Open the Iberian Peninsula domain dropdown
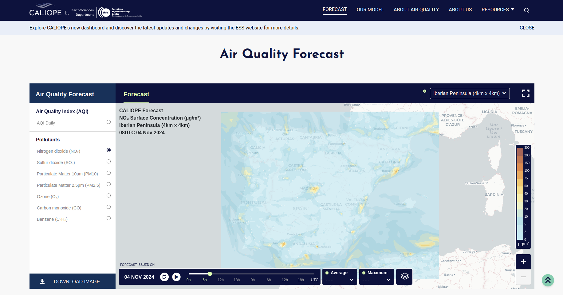The height and width of the screenshot is (295, 563). pos(470,94)
